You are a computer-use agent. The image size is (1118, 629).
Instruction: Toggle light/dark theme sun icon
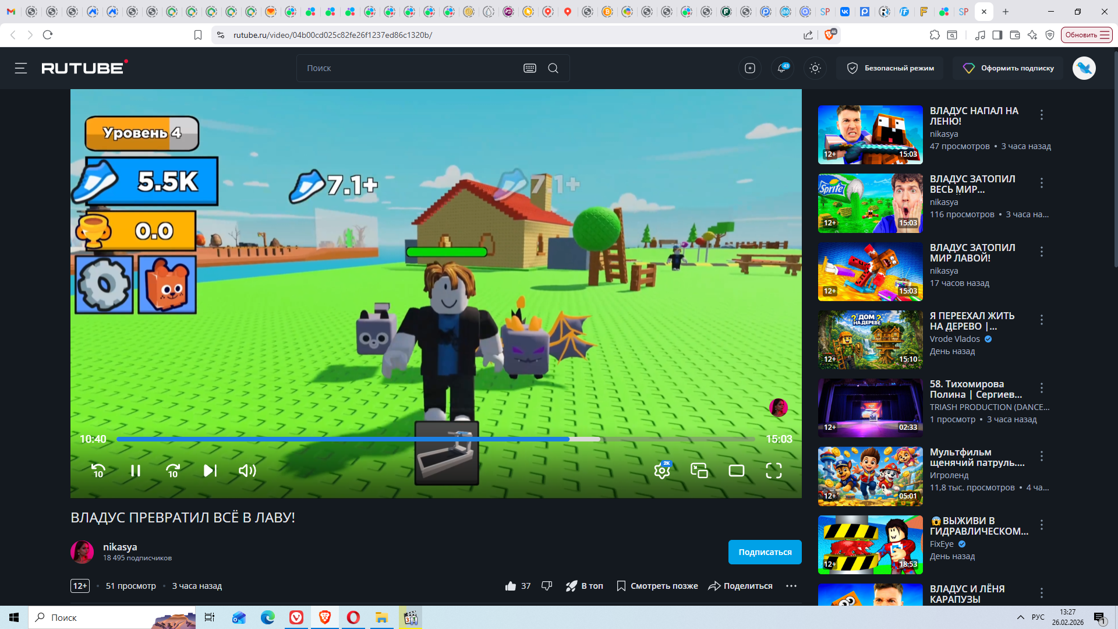(815, 68)
